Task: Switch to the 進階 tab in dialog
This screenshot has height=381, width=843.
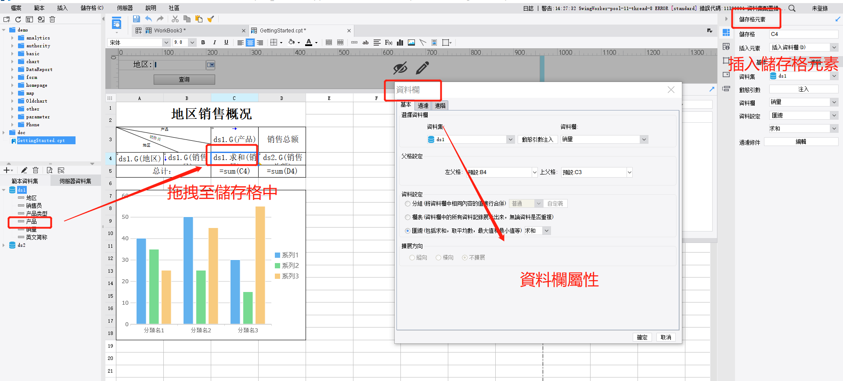Action: (x=440, y=106)
